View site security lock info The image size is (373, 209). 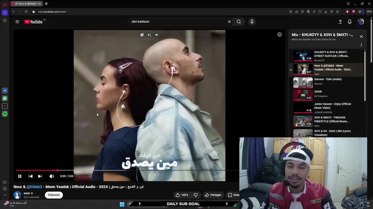(x=34, y=12)
